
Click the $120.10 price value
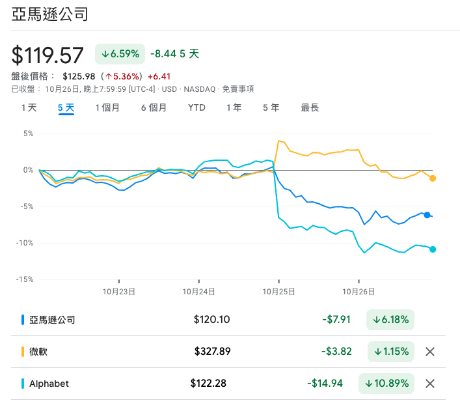tap(212, 320)
